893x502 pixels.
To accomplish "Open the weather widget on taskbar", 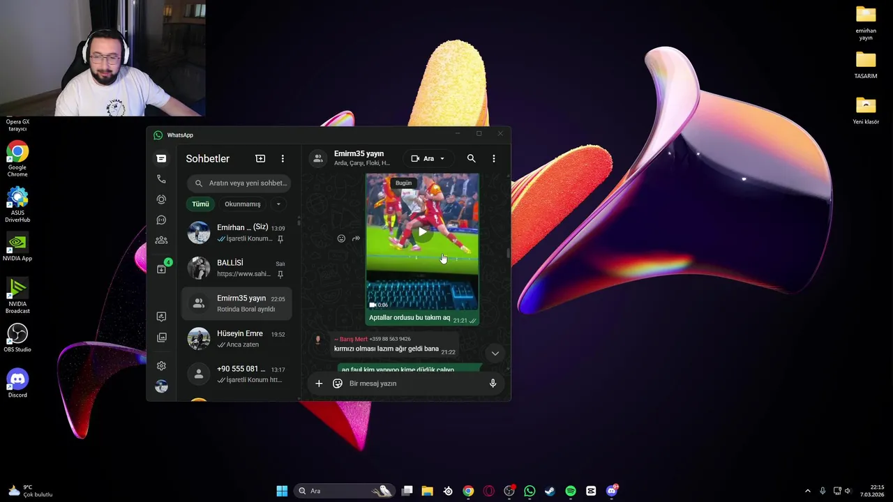I will pos(29,491).
